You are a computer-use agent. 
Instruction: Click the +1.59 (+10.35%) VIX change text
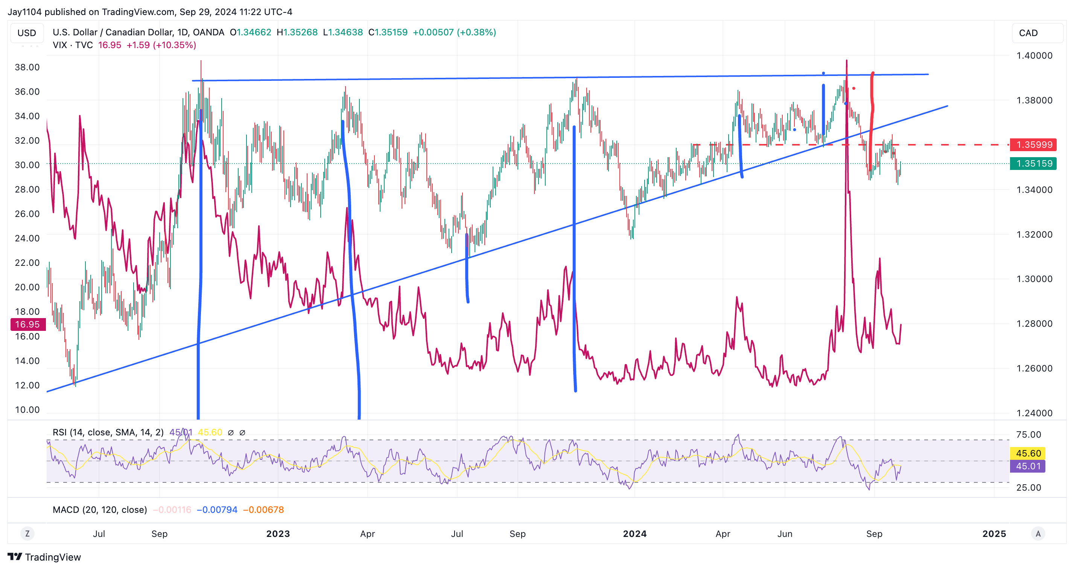[161, 45]
